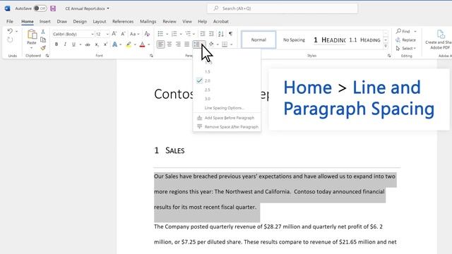452x254 pixels.
Task: Click the Replace button
Action: (406, 40)
